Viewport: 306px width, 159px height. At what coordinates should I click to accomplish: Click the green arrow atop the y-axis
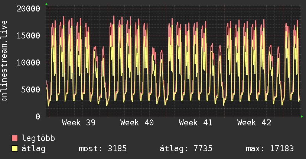pyautogui.click(x=46, y=4)
